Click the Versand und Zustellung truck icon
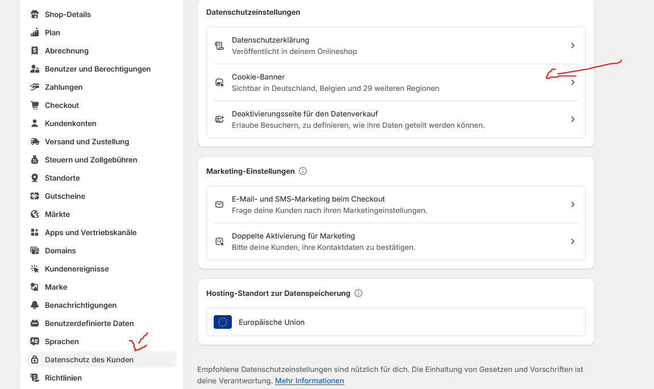The image size is (654, 389). [x=35, y=141]
